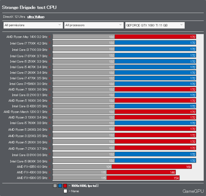Click the GameGPU logo link
Image resolution: width=206 pixels, height=196 pixels.
[193, 191]
